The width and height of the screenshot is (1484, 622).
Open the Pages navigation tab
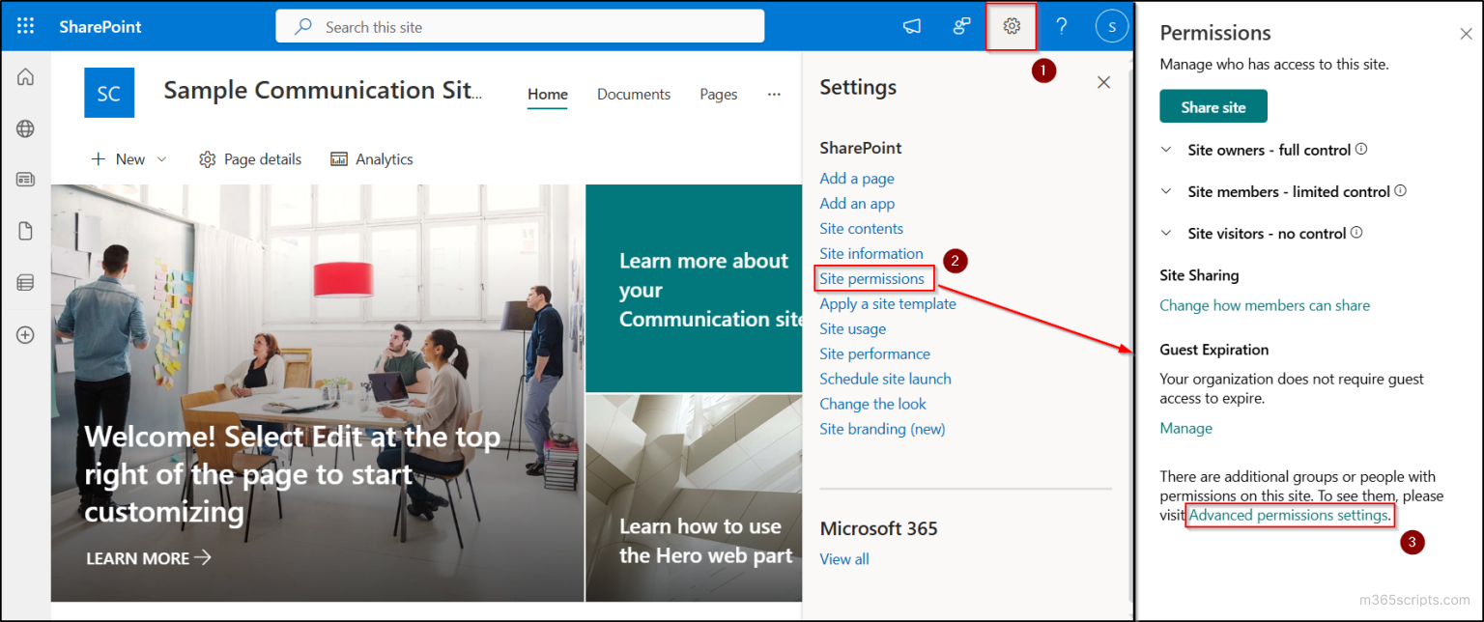coord(718,94)
